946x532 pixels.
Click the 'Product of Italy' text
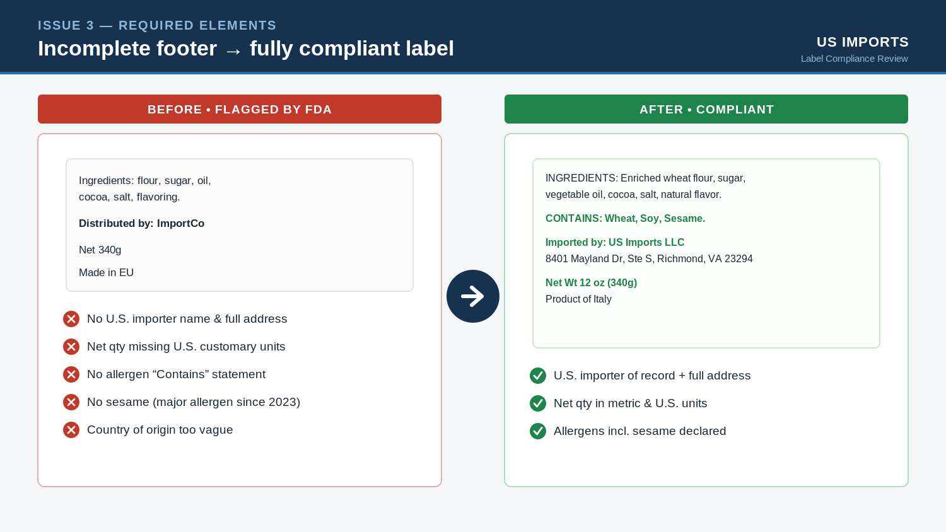(578, 299)
